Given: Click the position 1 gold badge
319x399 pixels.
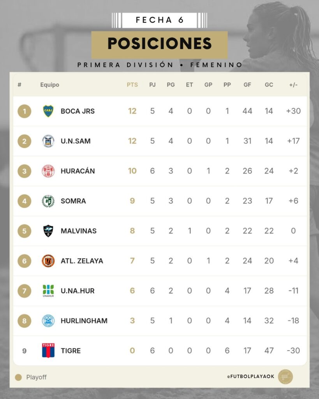Looking at the screenshot, I should [x=25, y=111].
